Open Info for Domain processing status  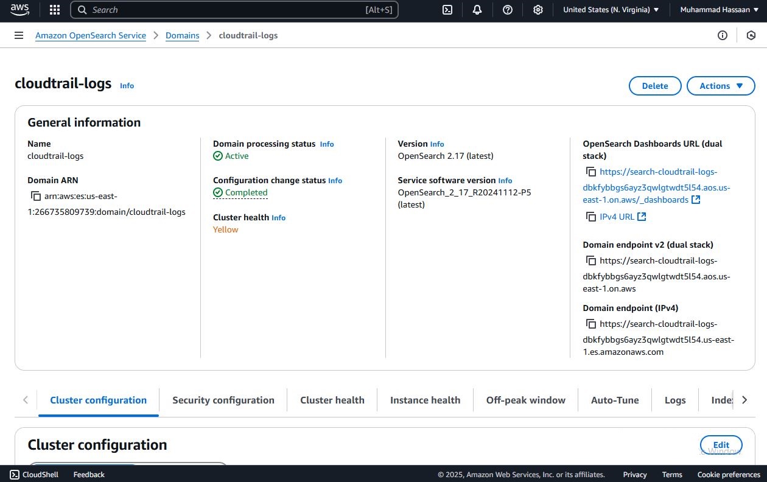(327, 144)
